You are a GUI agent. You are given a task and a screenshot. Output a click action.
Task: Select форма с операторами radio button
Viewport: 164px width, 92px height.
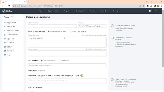(x=49, y=31)
